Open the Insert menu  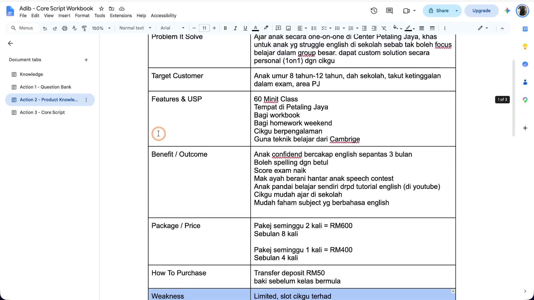tap(64, 16)
